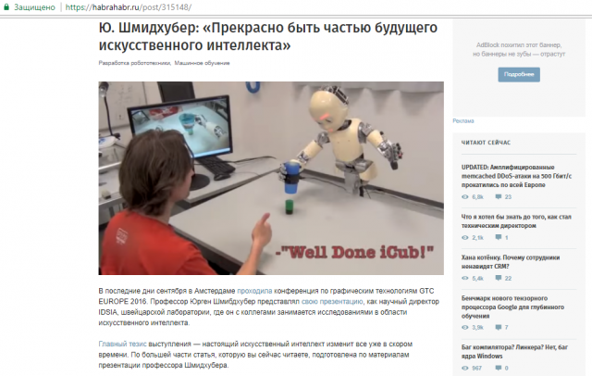Click the comments icon showing 23
592x376 pixels.
[x=499, y=197]
